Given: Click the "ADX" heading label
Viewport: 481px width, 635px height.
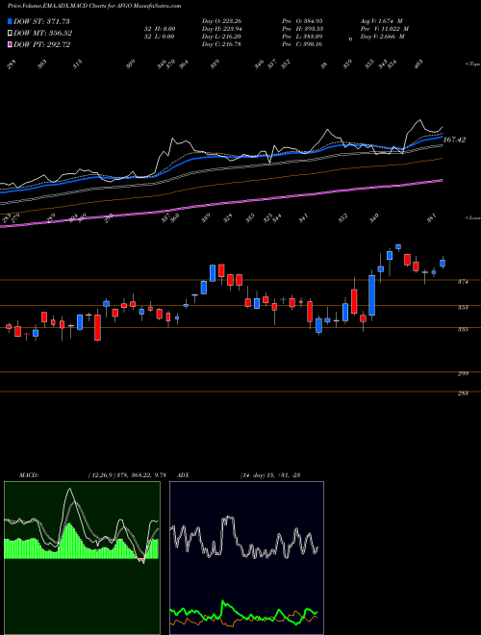Looking at the screenshot, I should point(184,475).
